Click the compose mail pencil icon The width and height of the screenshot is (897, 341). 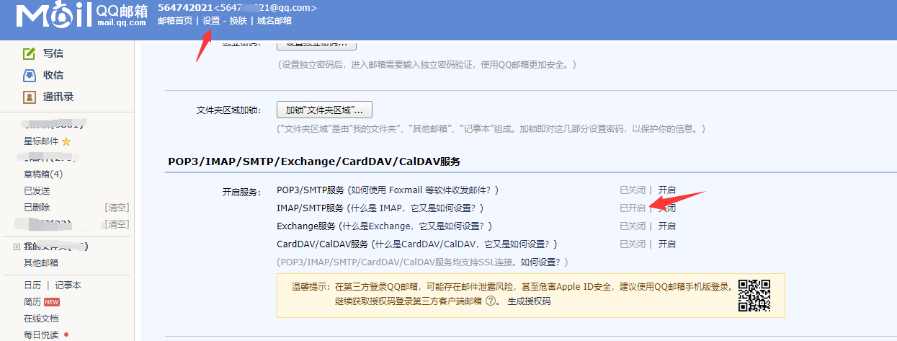(x=30, y=53)
